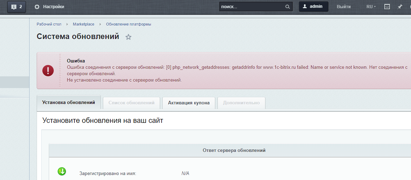411x180 pixels.
Task: Open the Активация купона tab
Action: tap(189, 103)
